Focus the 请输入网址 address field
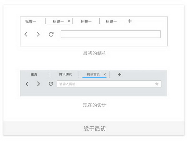The width and height of the screenshot is (187, 144). [109, 84]
